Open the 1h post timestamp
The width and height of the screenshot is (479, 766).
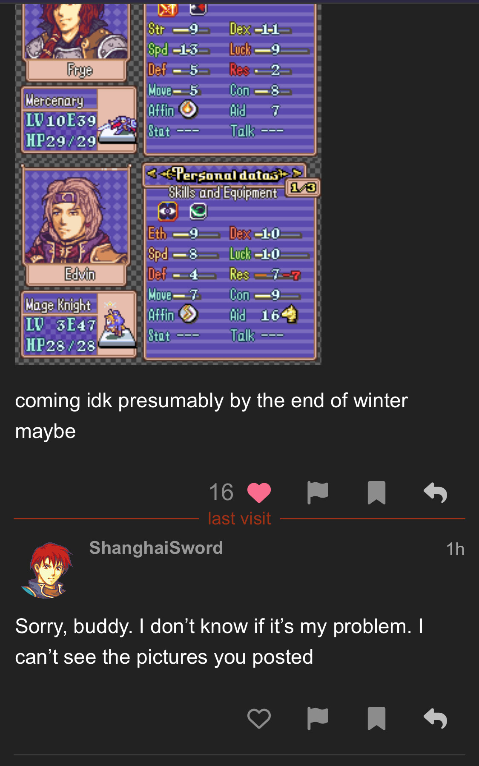[455, 549]
